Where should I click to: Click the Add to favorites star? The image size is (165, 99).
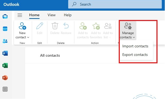(96, 31)
